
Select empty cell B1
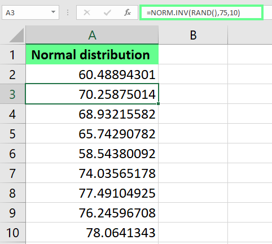pyautogui.click(x=193, y=55)
